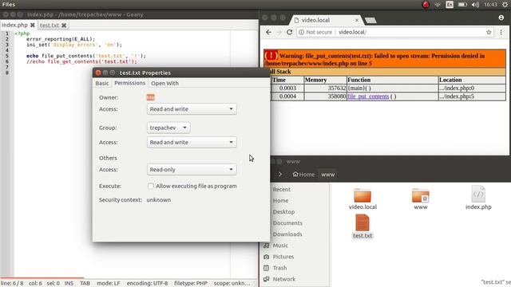
Task: Click the mode: LF status bar entry
Action: pyautogui.click(x=109, y=284)
